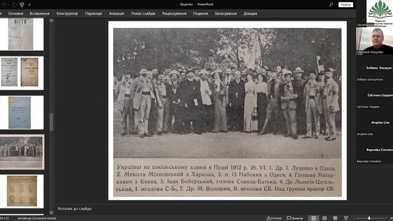Switch to Reading view icon
The image size is (393, 221).
pyautogui.click(x=335, y=219)
